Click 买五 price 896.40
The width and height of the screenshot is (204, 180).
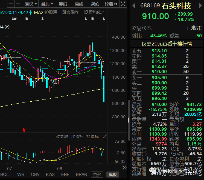click(159, 98)
